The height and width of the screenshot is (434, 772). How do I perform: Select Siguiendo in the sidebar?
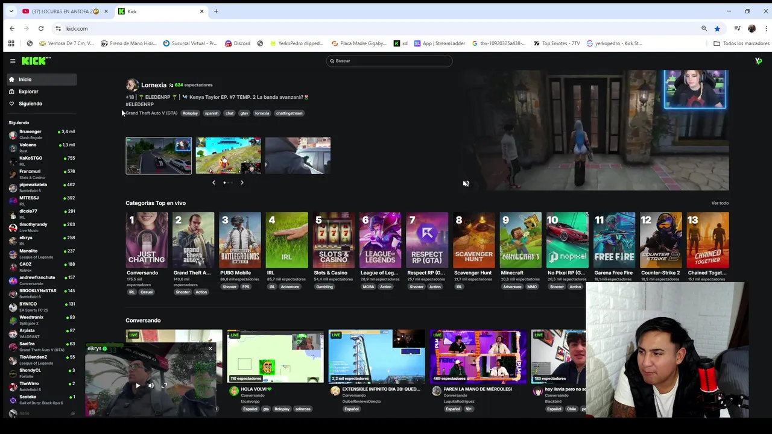pos(42,104)
